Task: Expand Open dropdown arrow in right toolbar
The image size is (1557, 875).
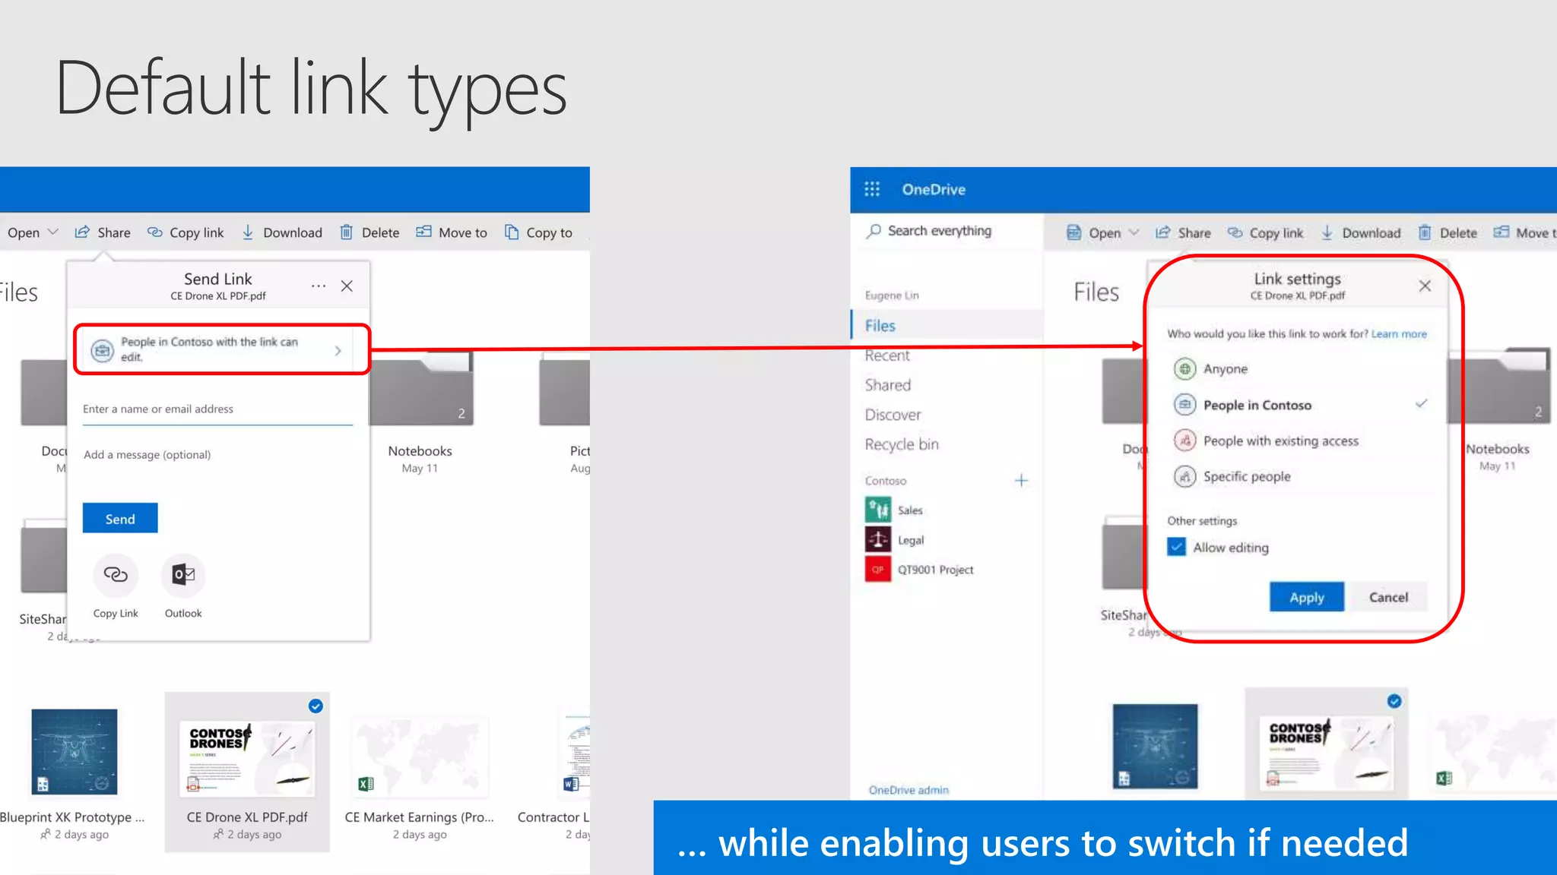Action: coord(1134,232)
